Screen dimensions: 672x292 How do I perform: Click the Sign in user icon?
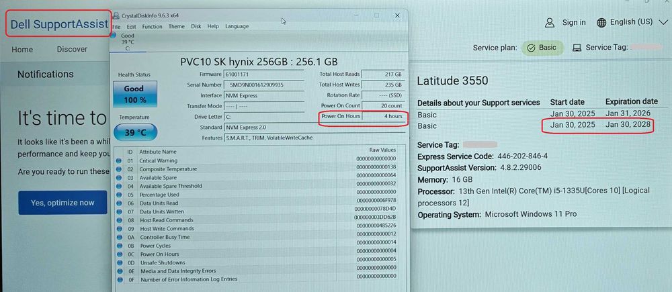pyautogui.click(x=550, y=23)
